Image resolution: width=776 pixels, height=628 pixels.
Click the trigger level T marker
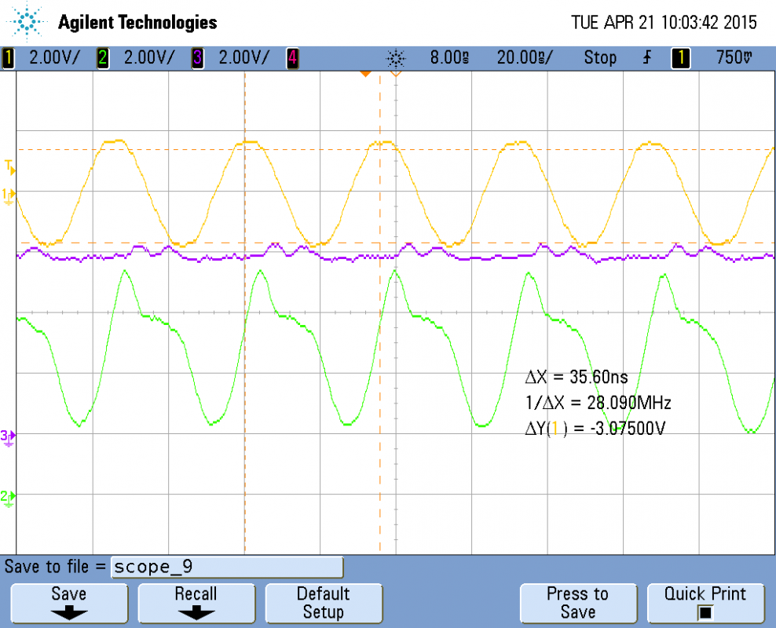pyautogui.click(x=10, y=166)
